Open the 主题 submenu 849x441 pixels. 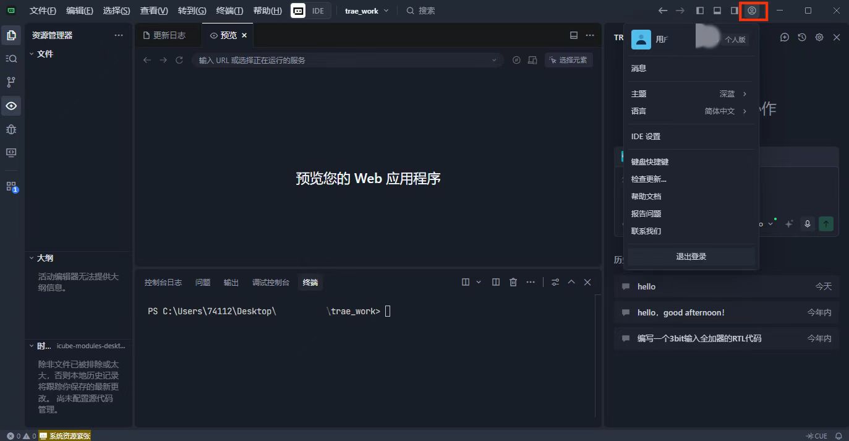[x=691, y=94]
